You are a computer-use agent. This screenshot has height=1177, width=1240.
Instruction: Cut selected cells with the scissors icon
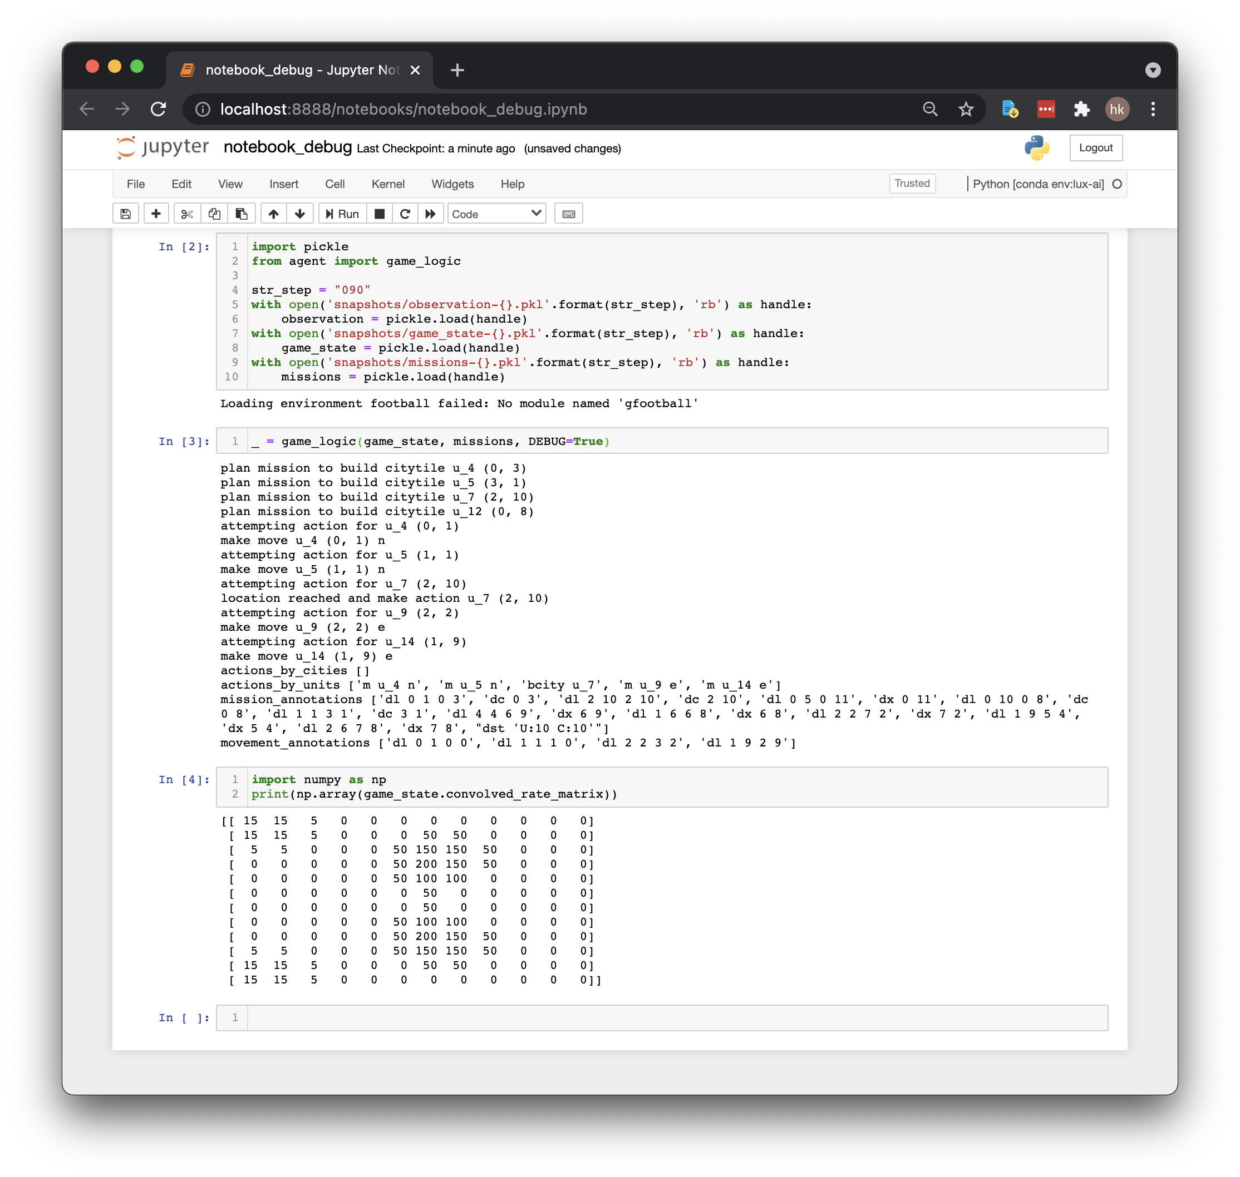[186, 214]
